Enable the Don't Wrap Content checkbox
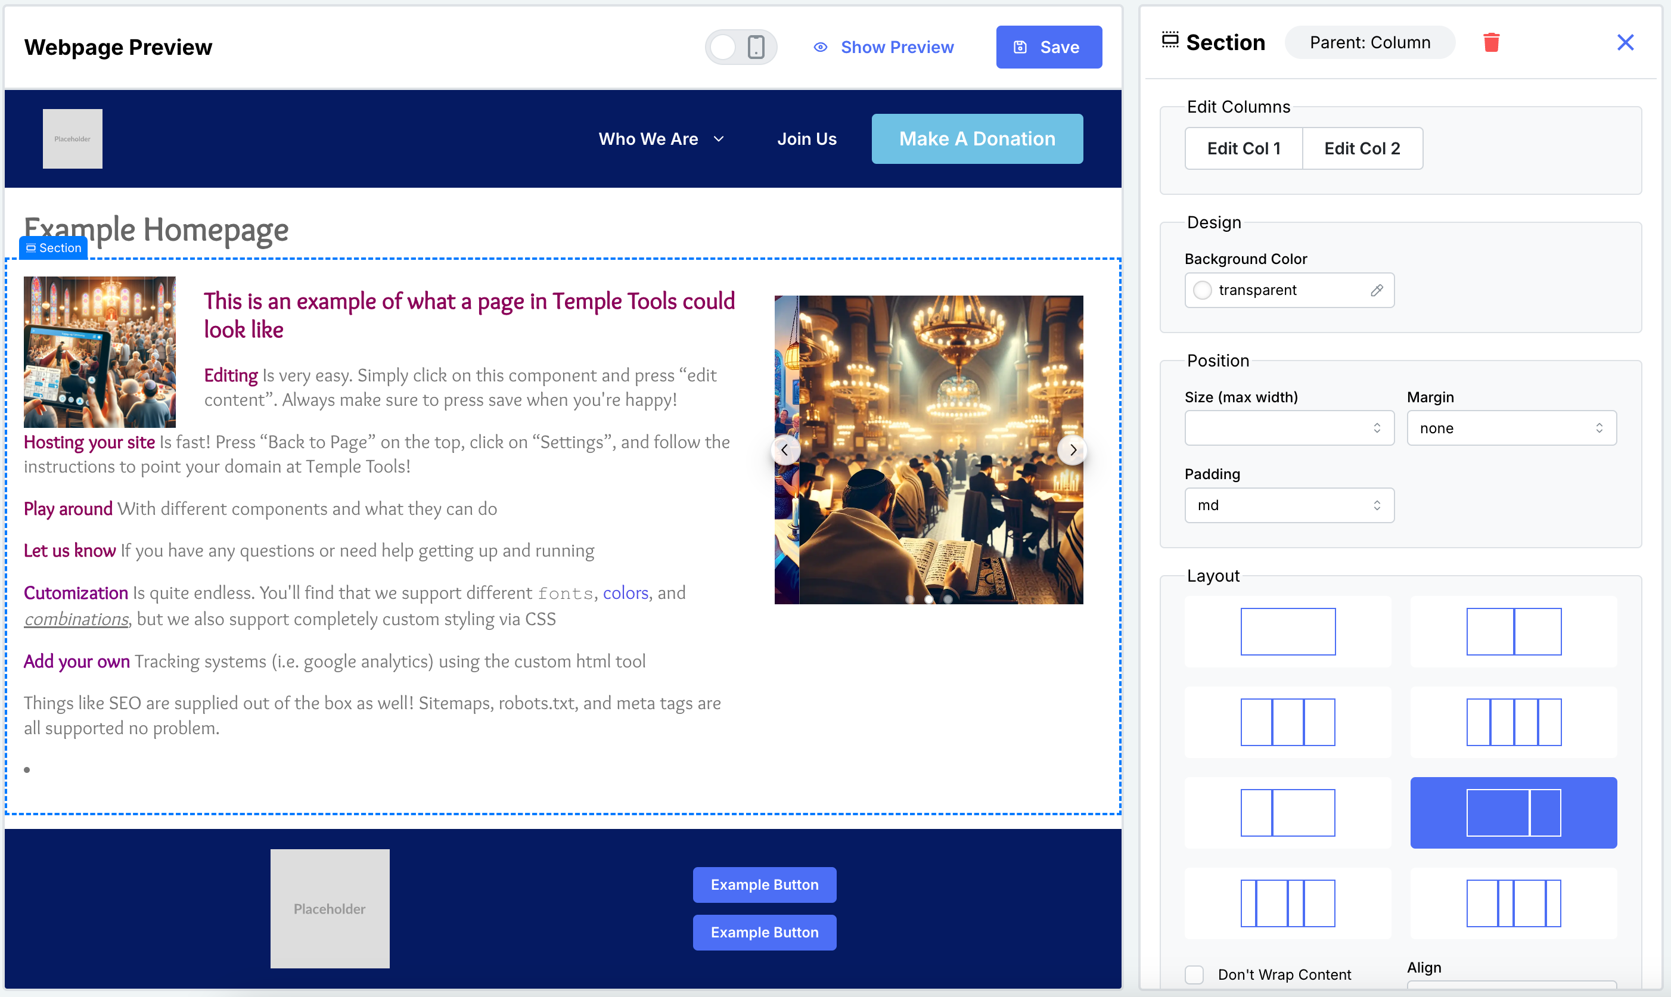Viewport: 1671px width, 997px height. (1192, 973)
